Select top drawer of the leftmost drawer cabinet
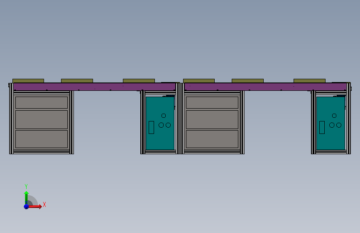This screenshot has width=360, height=233. pos(42,102)
